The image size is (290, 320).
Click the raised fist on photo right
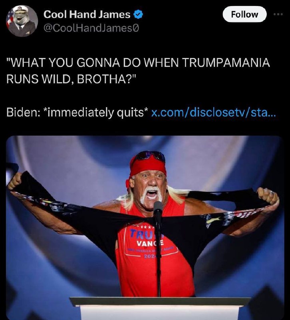tap(268, 196)
